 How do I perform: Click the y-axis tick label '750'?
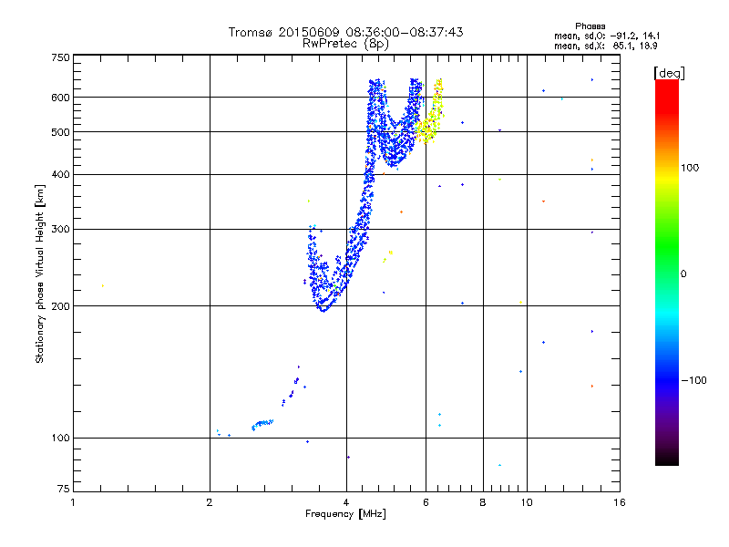pyautogui.click(x=60, y=57)
